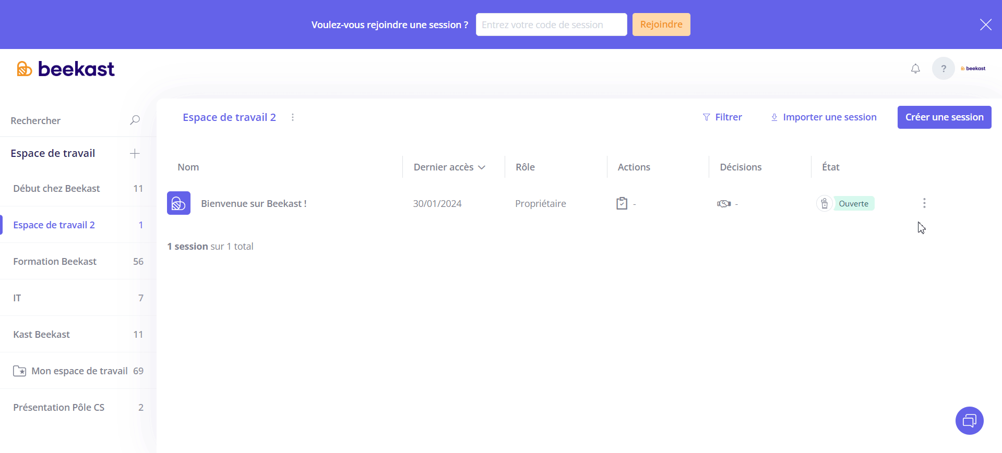Click the Créer une session button
The width and height of the screenshot is (1002, 453).
[944, 117]
